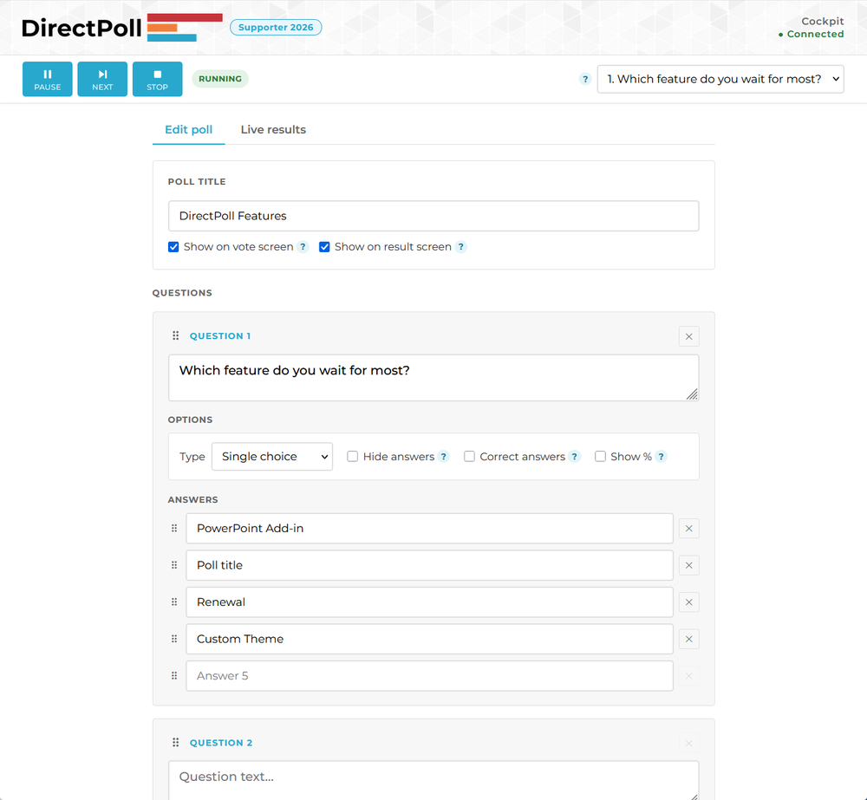Open help for Show on vote screen
This screenshot has height=800, width=867.
[303, 246]
